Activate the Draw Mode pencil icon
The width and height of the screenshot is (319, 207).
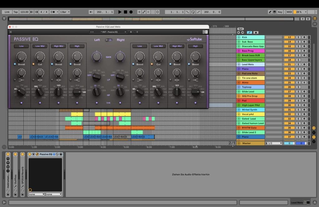(270, 12)
